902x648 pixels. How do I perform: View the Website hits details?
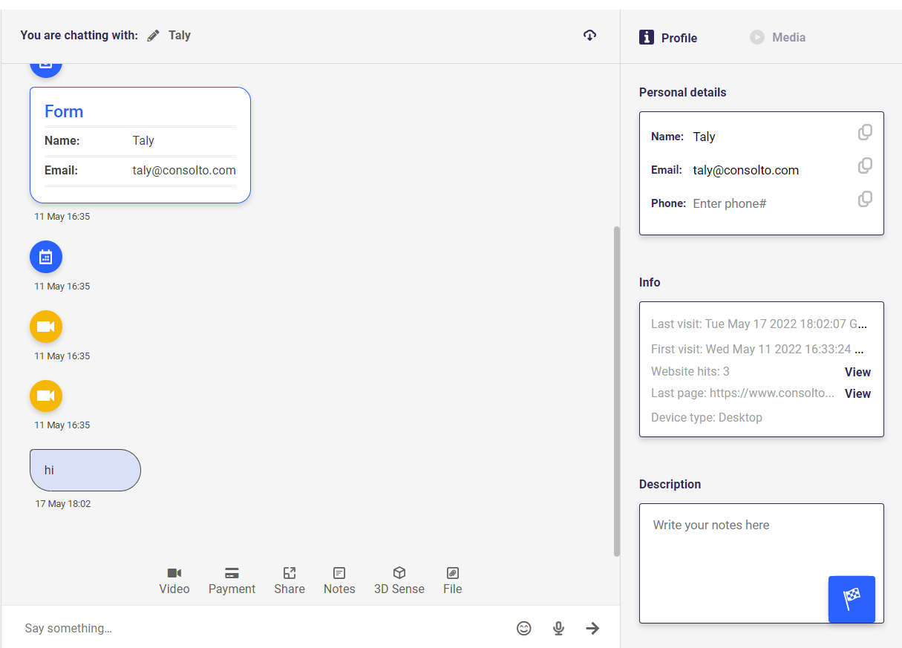tap(857, 372)
